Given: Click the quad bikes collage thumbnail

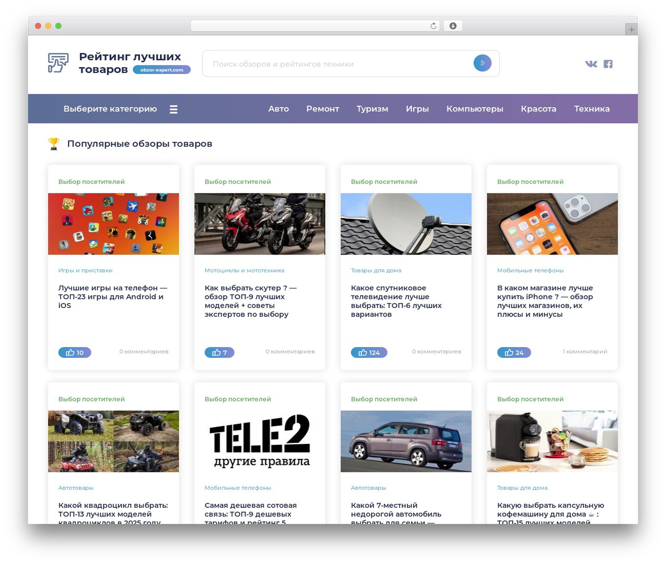Looking at the screenshot, I should point(113,441).
